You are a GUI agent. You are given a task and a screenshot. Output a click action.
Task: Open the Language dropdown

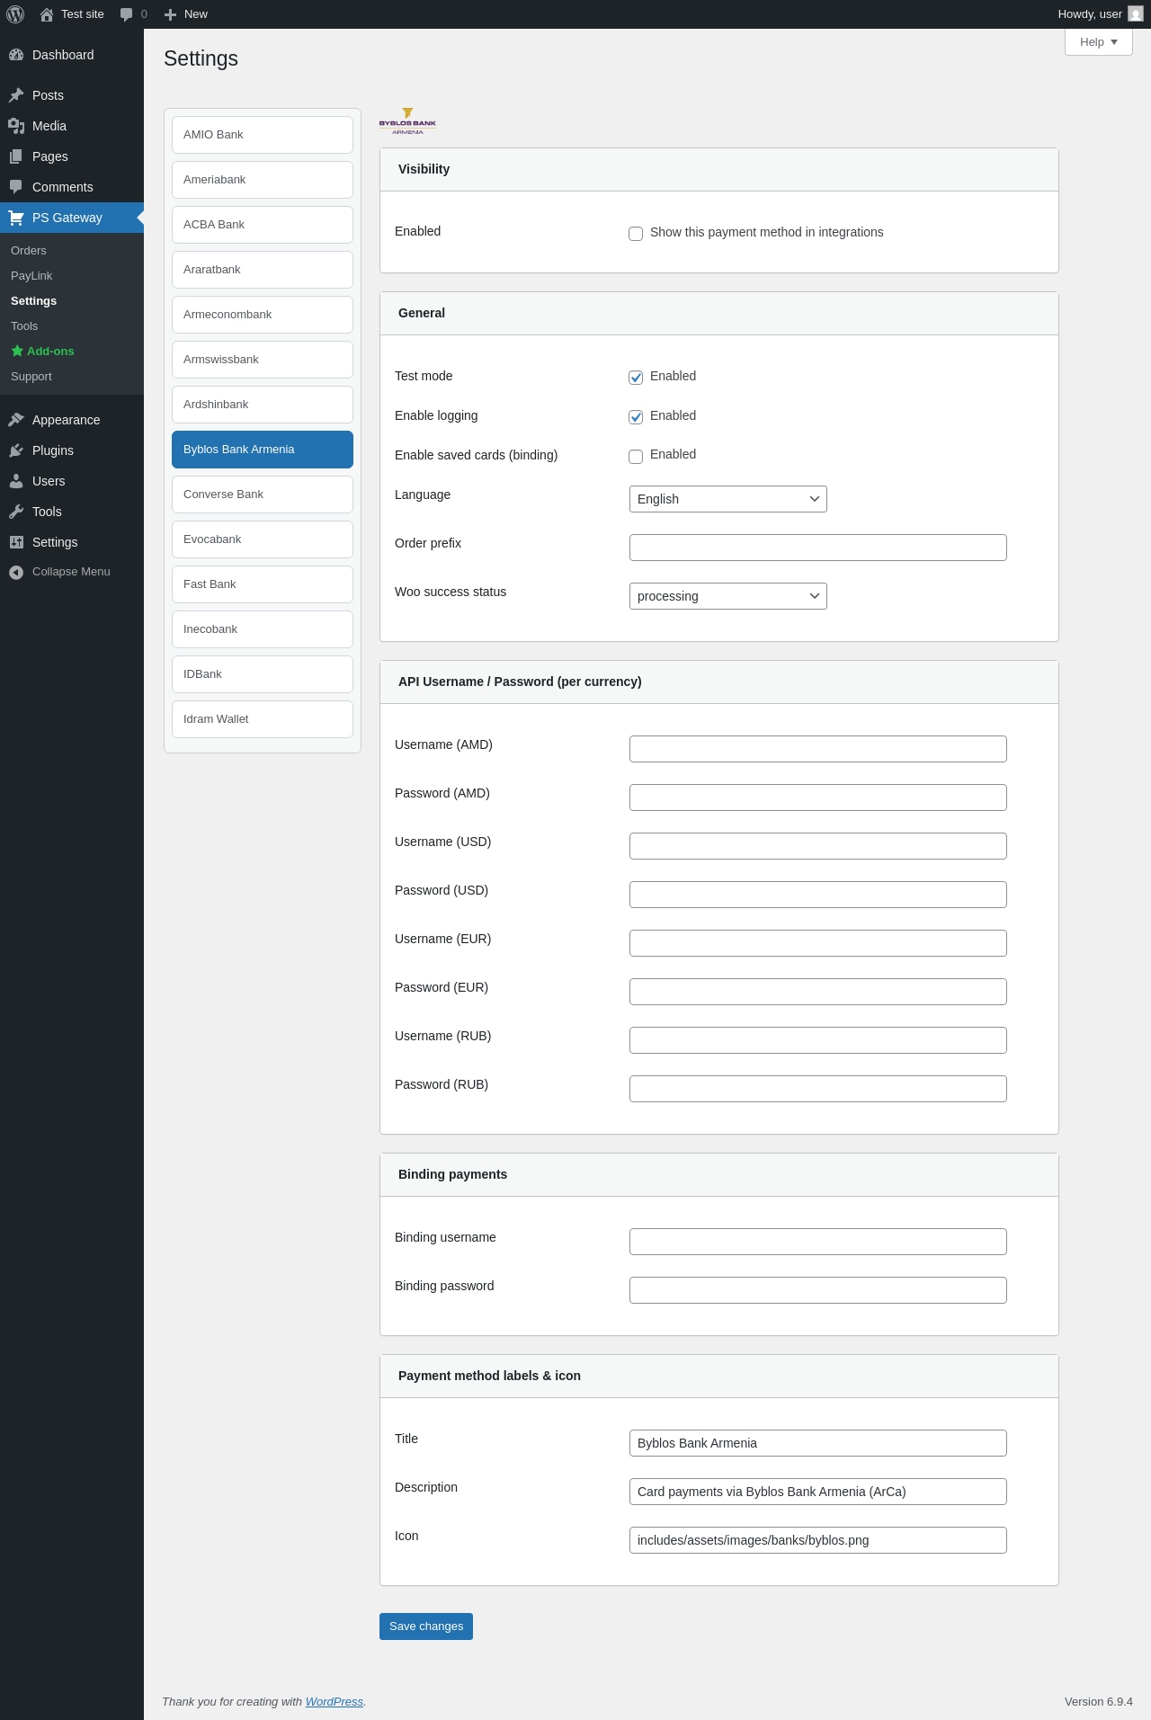coord(727,499)
